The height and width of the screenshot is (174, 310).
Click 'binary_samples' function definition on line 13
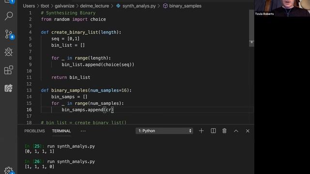[69, 90]
